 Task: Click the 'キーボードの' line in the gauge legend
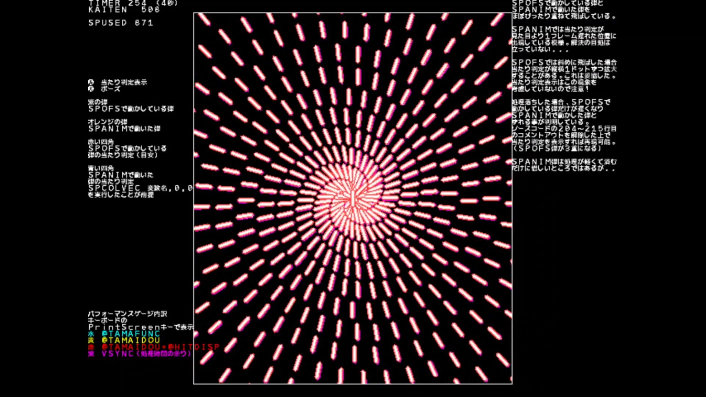pos(108,321)
